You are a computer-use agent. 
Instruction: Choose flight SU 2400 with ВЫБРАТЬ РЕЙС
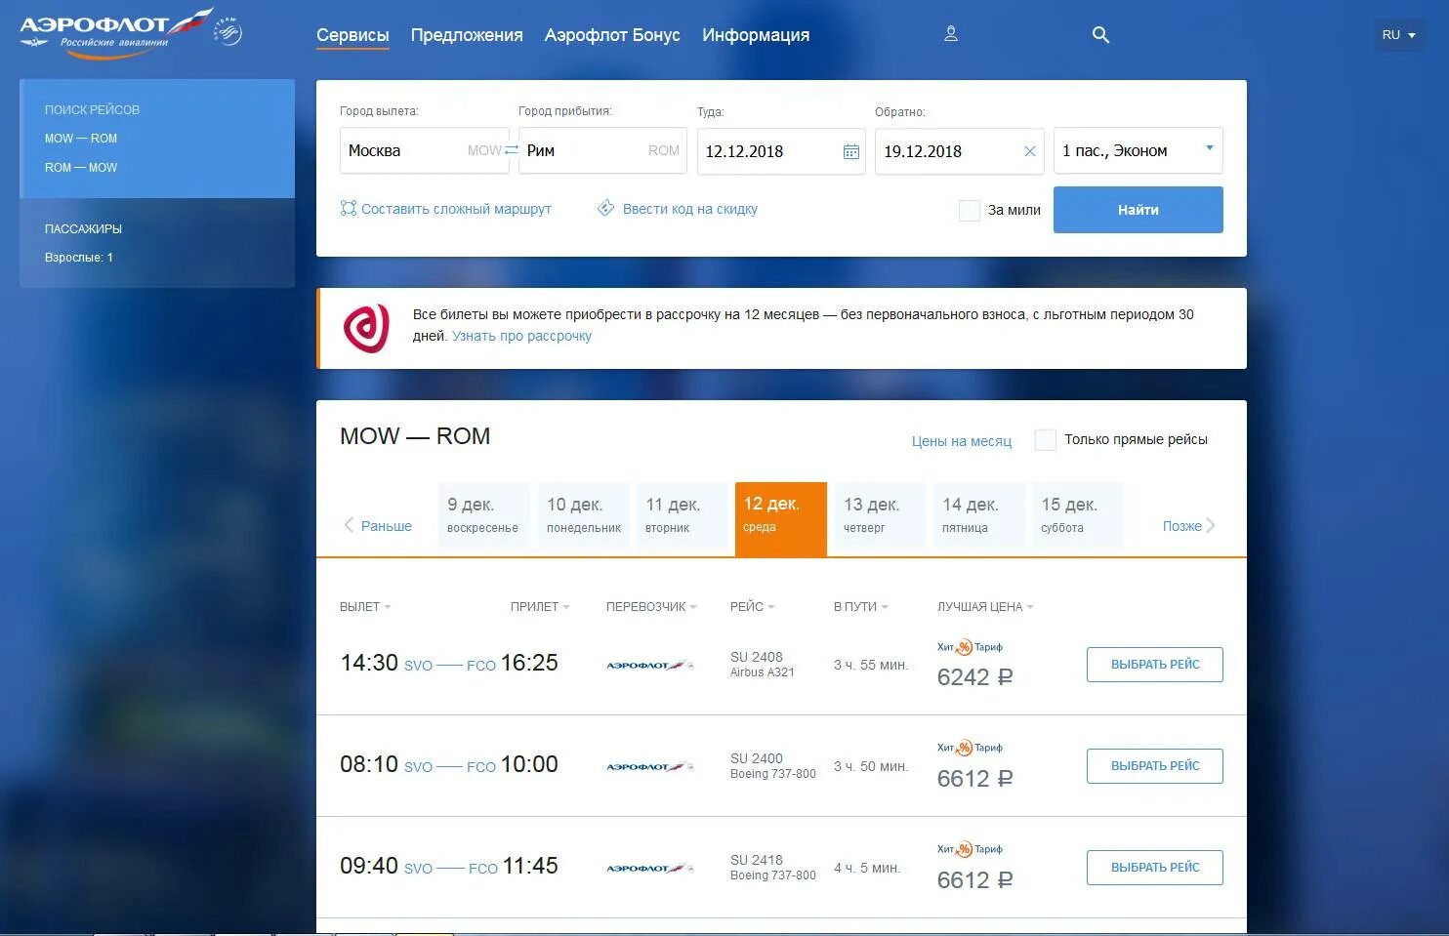(x=1155, y=766)
